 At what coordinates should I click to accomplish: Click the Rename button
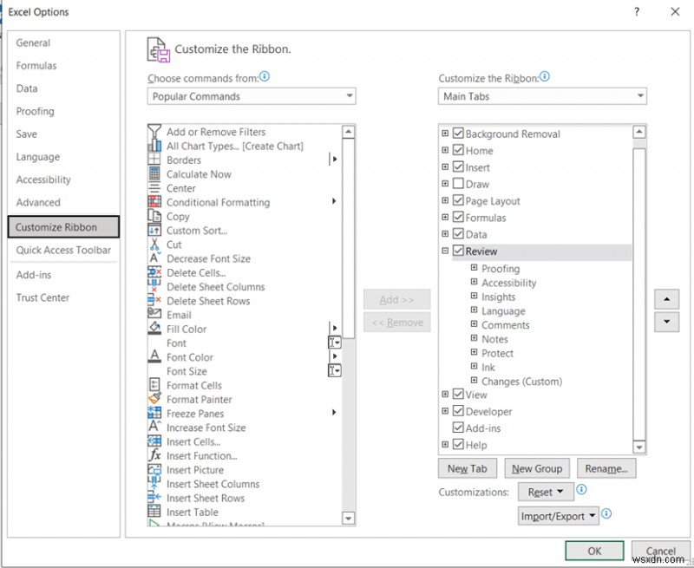click(606, 468)
